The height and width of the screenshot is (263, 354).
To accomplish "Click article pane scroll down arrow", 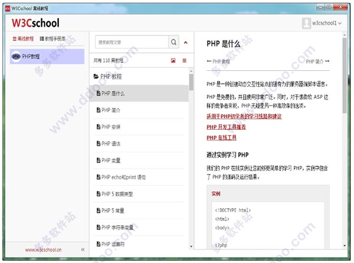I will [345, 246].
